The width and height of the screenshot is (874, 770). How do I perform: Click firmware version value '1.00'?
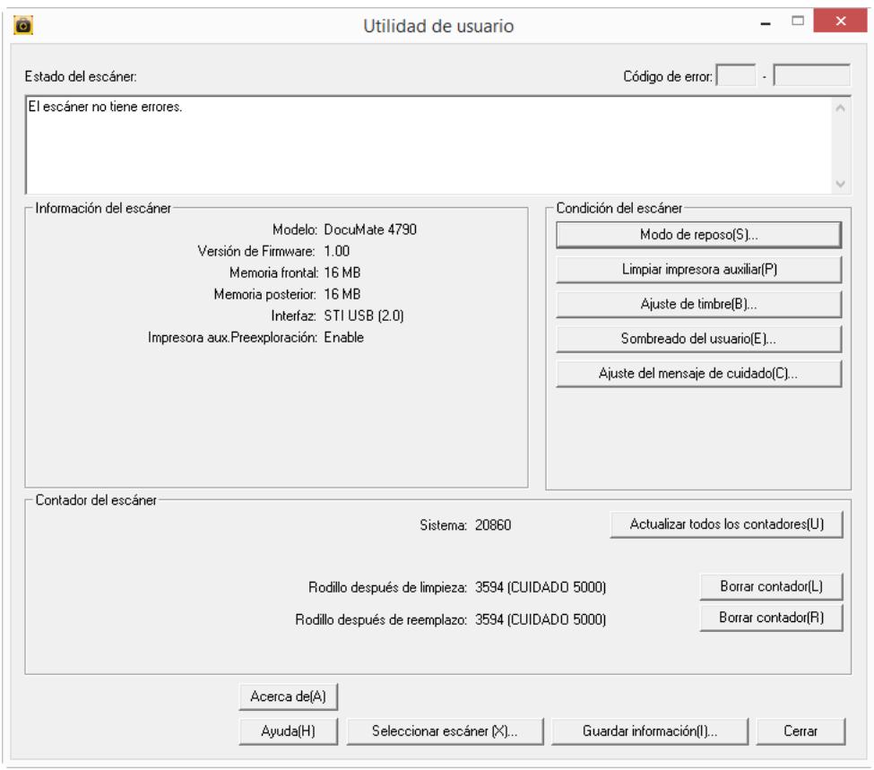point(337,252)
